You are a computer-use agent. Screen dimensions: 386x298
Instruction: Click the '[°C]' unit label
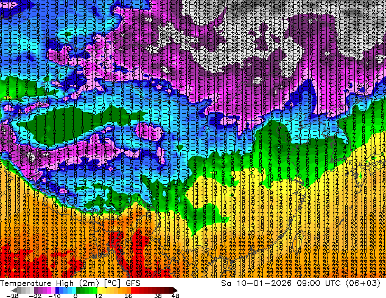[x=112, y=283]
